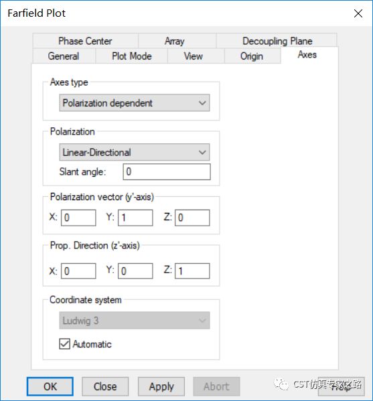Open the Axes type dropdown
Screen dimensions: 373x401
135,103
